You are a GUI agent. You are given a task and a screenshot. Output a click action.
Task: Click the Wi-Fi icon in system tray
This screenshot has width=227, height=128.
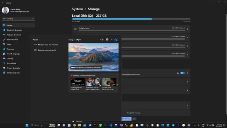click(x=207, y=125)
